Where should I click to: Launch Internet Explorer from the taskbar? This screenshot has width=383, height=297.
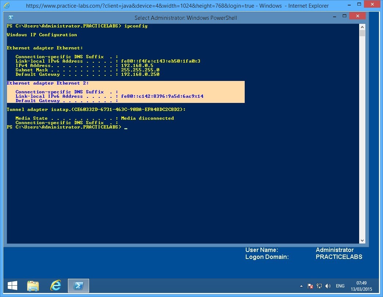pyautogui.click(x=56, y=285)
